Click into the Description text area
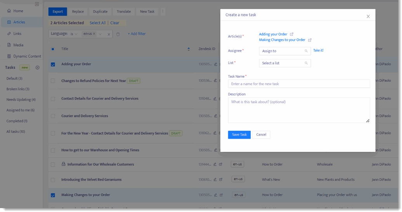This screenshot has height=212, width=402. 299,110
